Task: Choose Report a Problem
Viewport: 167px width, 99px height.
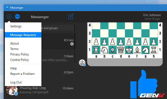Action: tap(22, 74)
